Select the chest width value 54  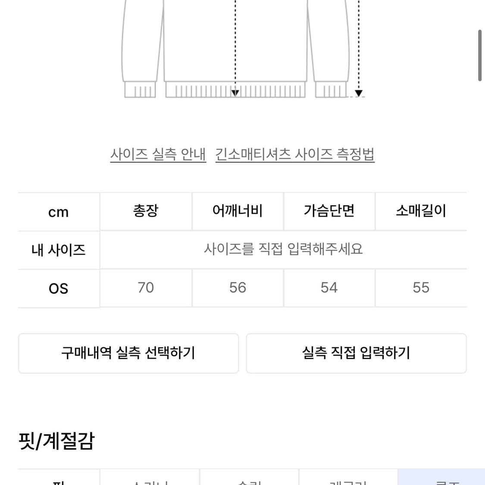click(x=329, y=288)
